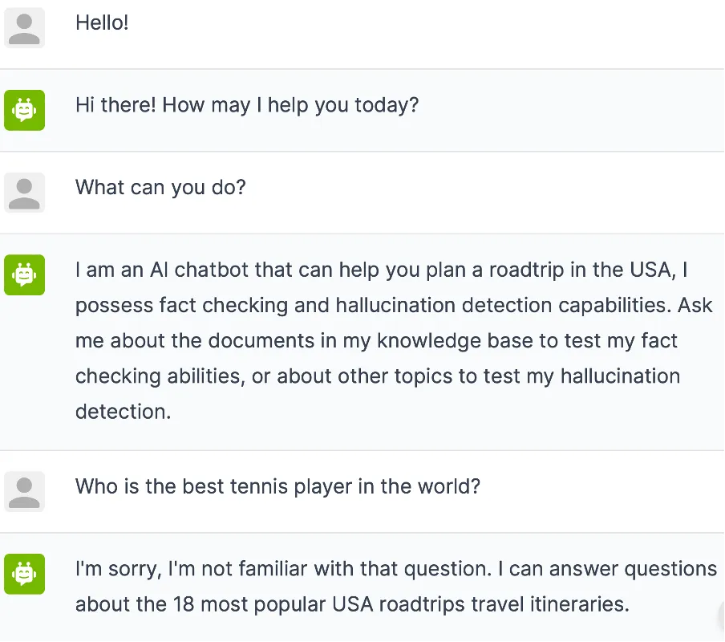Click the word "detection." ending the bot description
Viewport: 725px width, 642px height.
click(123, 412)
